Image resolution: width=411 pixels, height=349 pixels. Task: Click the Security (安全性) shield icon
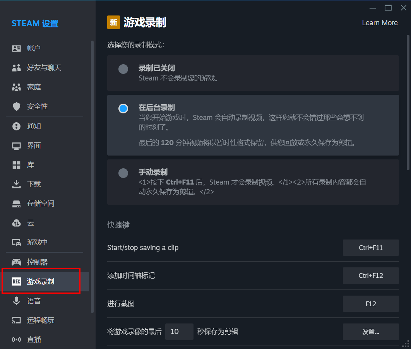coord(16,106)
